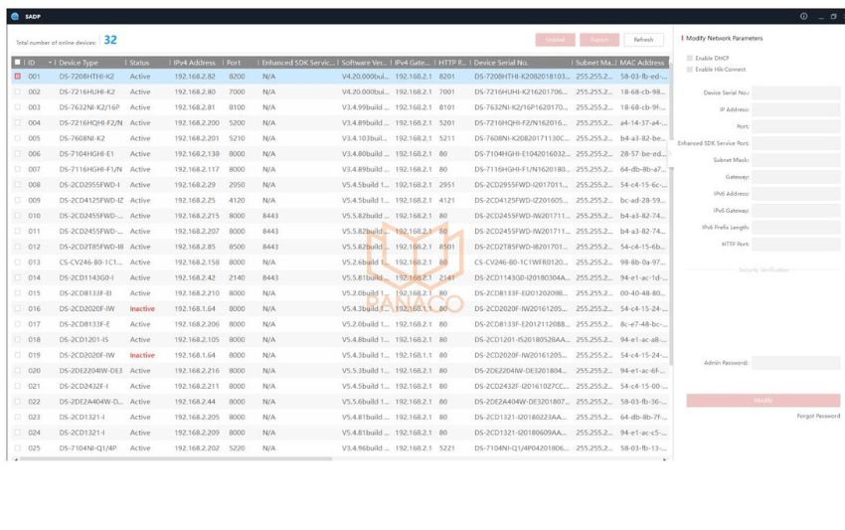Click the horizontal scrollbar under the device table
This screenshot has width=845, height=530.
pyautogui.click(x=176, y=459)
